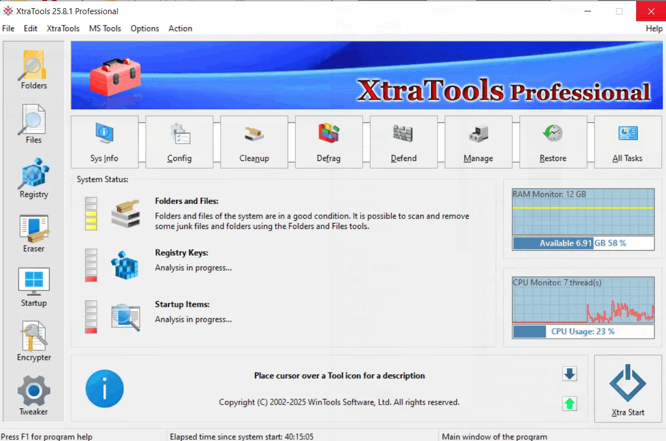
Task: Open the Folders tool in sidebar
Action: [34, 69]
